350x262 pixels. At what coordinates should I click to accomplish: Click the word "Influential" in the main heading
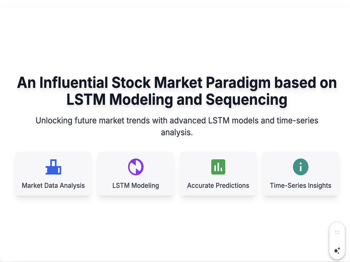[x=74, y=83]
